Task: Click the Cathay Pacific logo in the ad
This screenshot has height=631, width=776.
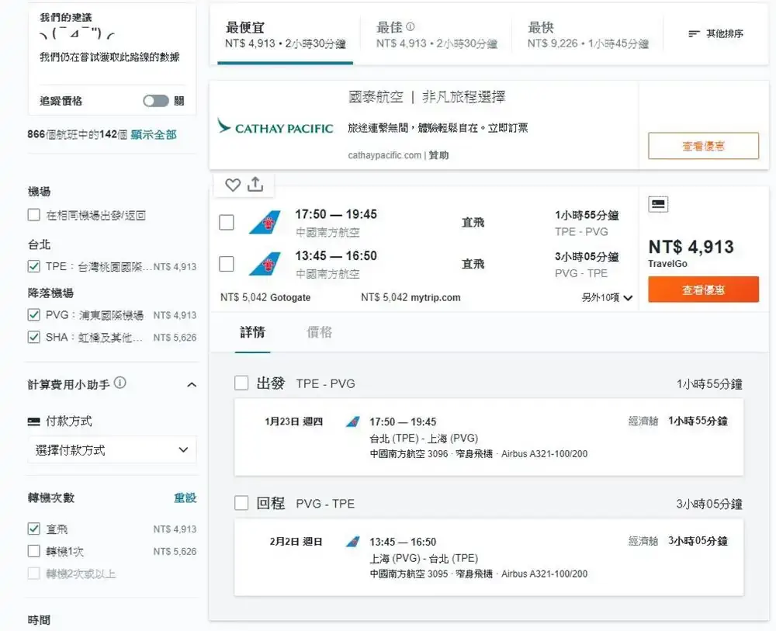Action: click(275, 127)
